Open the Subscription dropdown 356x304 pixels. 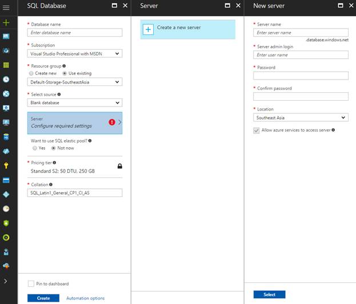(75, 54)
